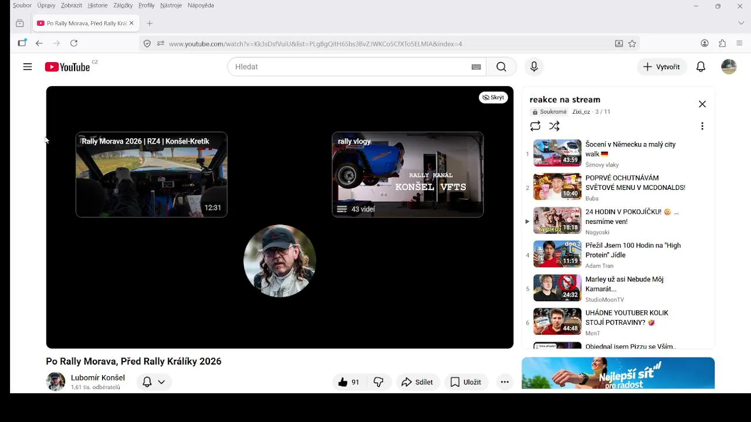Reload the page in browser toolbar
Viewport: 751px width, 422px height.
[x=74, y=43]
